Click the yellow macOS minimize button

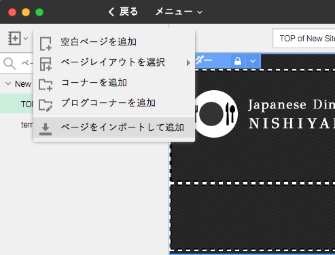[x=26, y=12]
